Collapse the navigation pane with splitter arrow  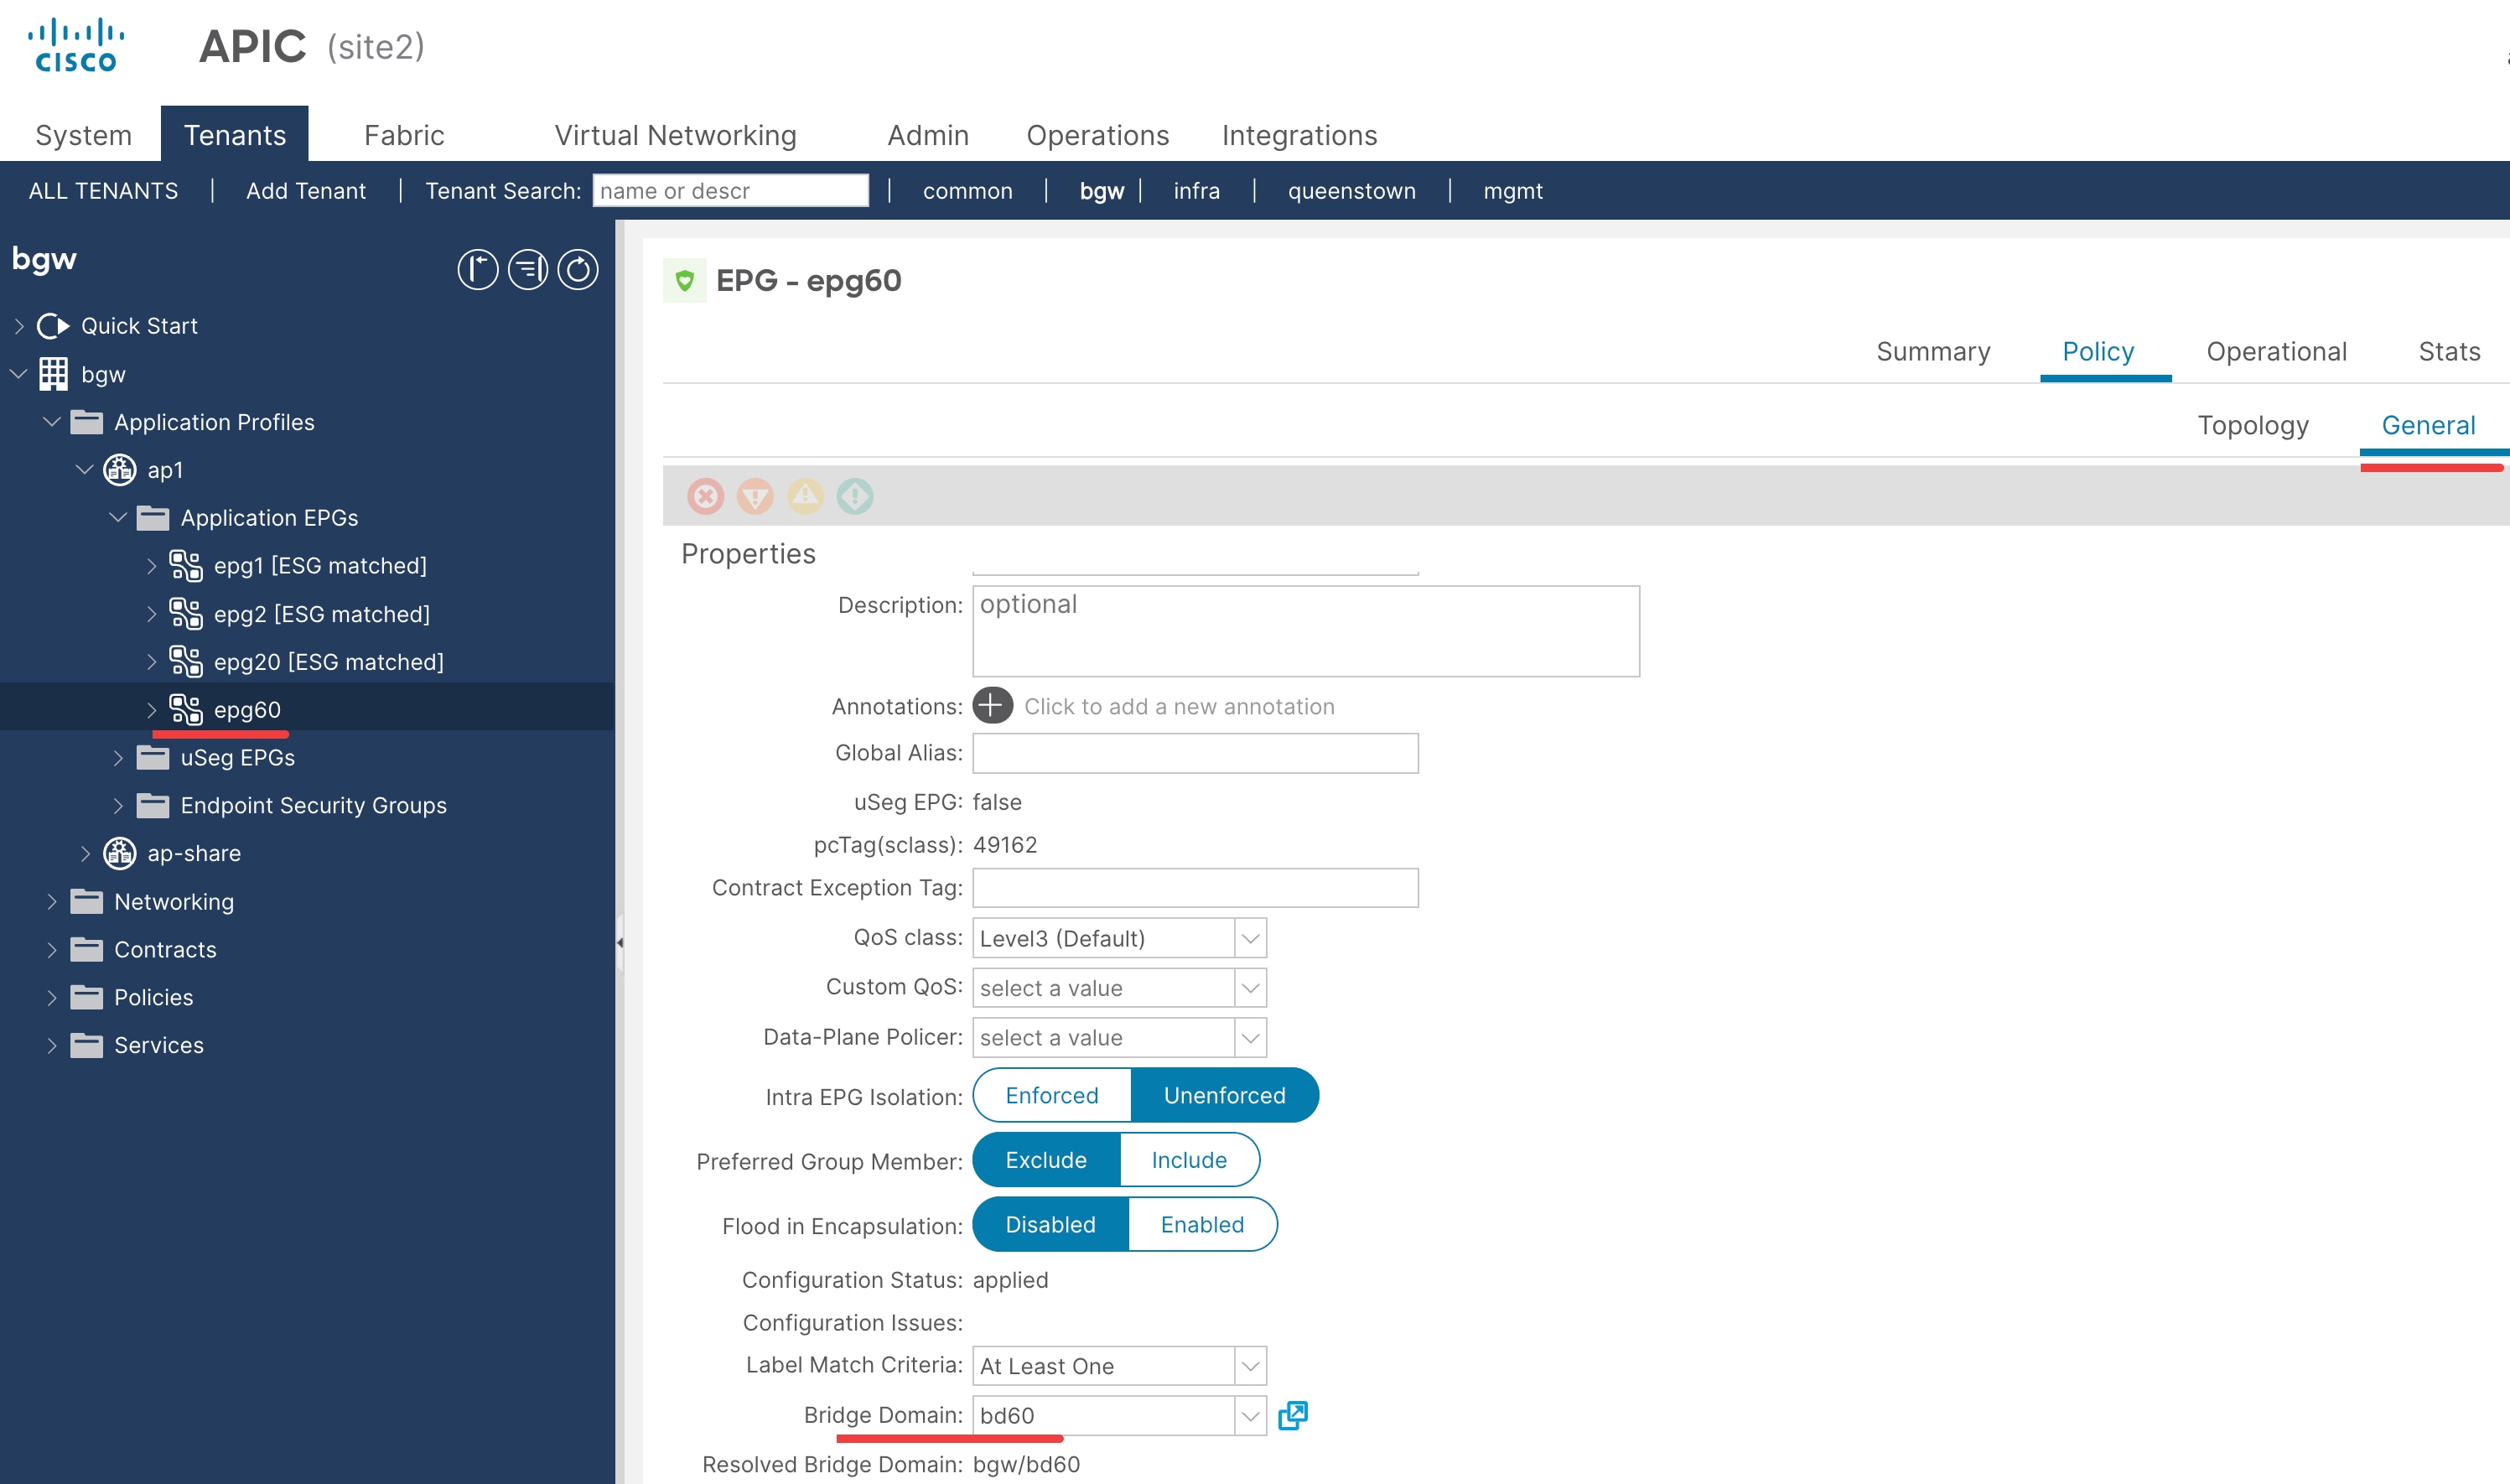(x=620, y=942)
